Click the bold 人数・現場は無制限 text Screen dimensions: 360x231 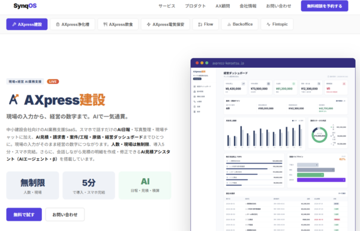click(x=130, y=145)
